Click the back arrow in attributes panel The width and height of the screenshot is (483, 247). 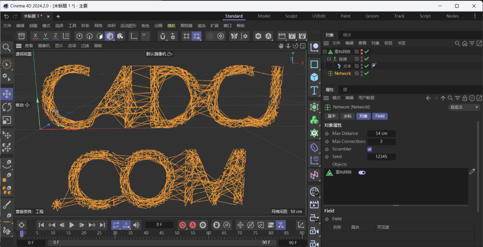[x=429, y=98]
